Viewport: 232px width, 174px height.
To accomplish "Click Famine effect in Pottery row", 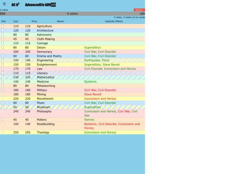I will [x=89, y=120].
